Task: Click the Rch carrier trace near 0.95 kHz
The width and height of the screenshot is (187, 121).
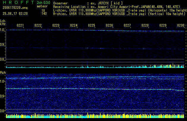Action: tap(95, 89)
